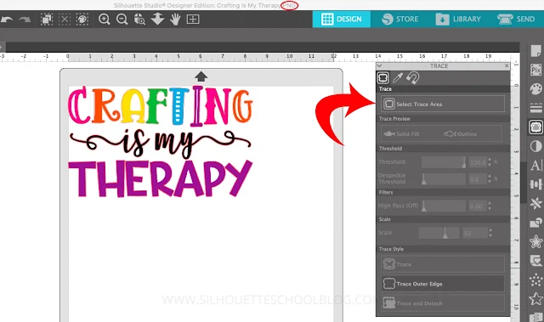The width and height of the screenshot is (544, 322).
Task: Open the Offset star panel icon
Action: pyautogui.click(x=535, y=241)
